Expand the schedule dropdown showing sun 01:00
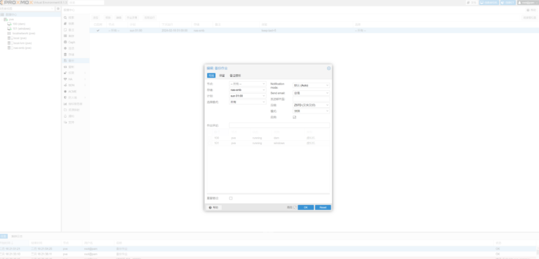This screenshot has height=259, width=539. tap(248, 96)
